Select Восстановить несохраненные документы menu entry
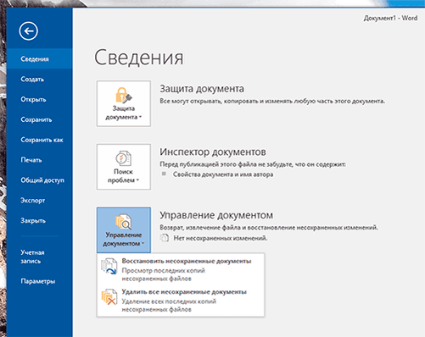Image resolution: width=425 pixels, height=337 pixels. [x=181, y=269]
